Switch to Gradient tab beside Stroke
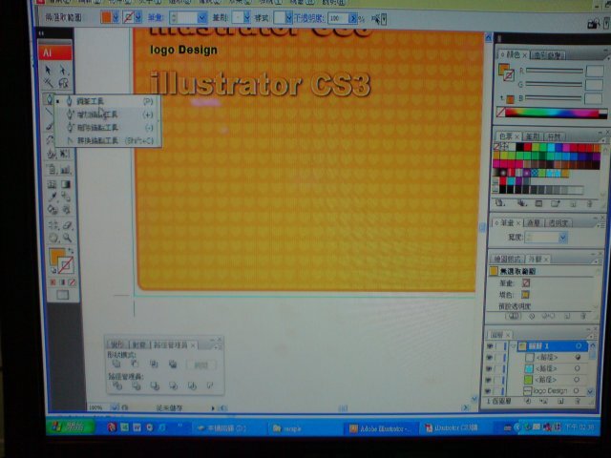This screenshot has width=611, height=458. 533,222
